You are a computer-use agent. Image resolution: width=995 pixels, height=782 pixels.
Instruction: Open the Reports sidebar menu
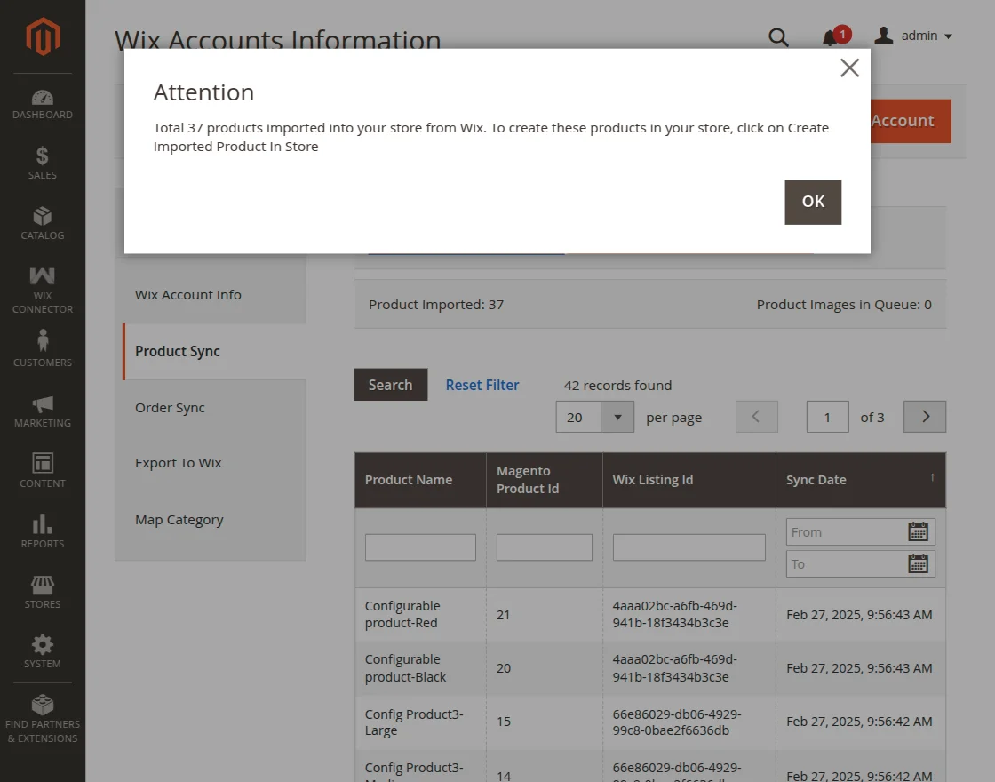43,531
